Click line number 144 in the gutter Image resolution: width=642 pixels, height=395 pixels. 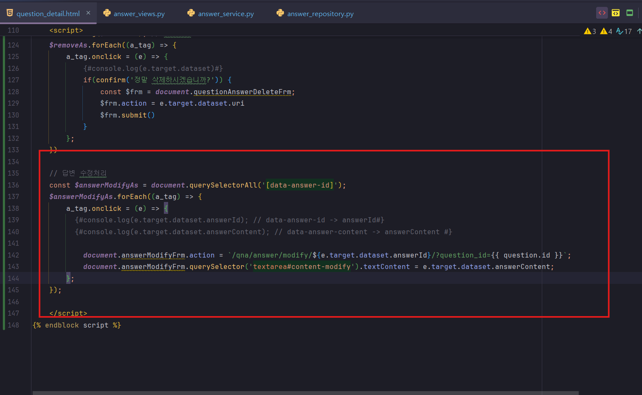pyautogui.click(x=13, y=278)
